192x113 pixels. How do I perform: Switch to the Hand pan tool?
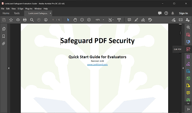point(75,20)
